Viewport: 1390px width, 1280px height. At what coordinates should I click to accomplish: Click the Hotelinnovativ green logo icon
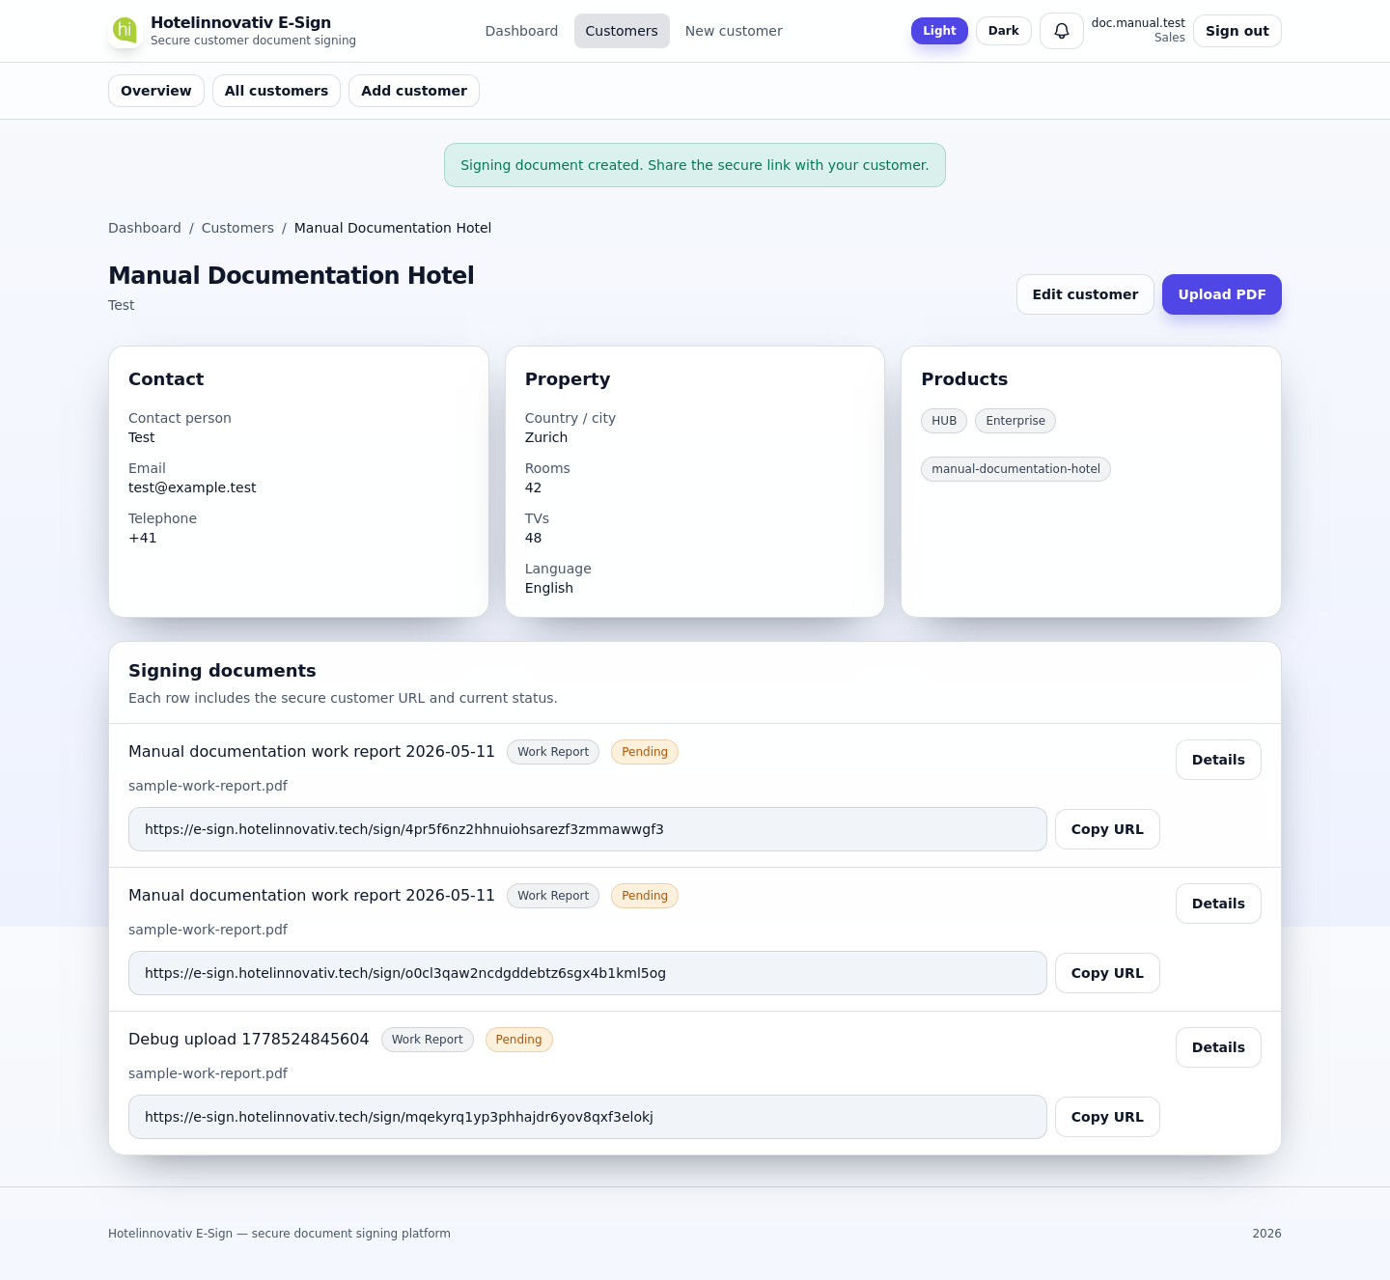coord(125,31)
